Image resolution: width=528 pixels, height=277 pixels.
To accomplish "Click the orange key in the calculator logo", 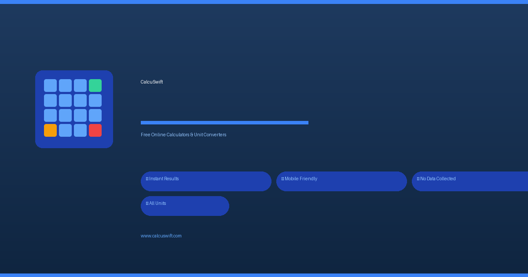I will click(x=50, y=130).
